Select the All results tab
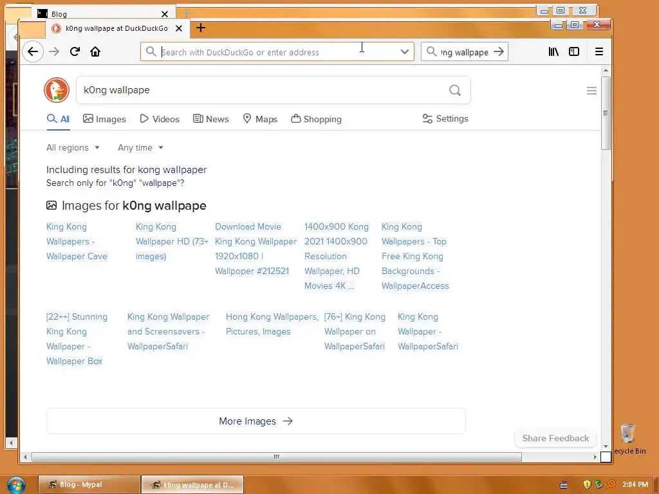Image resolution: width=659 pixels, height=494 pixels. point(58,119)
